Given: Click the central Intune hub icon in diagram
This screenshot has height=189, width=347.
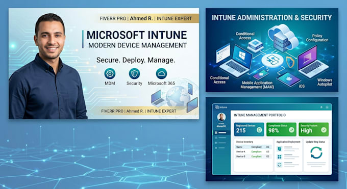Looking at the screenshot, I should pyautogui.click(x=272, y=60).
